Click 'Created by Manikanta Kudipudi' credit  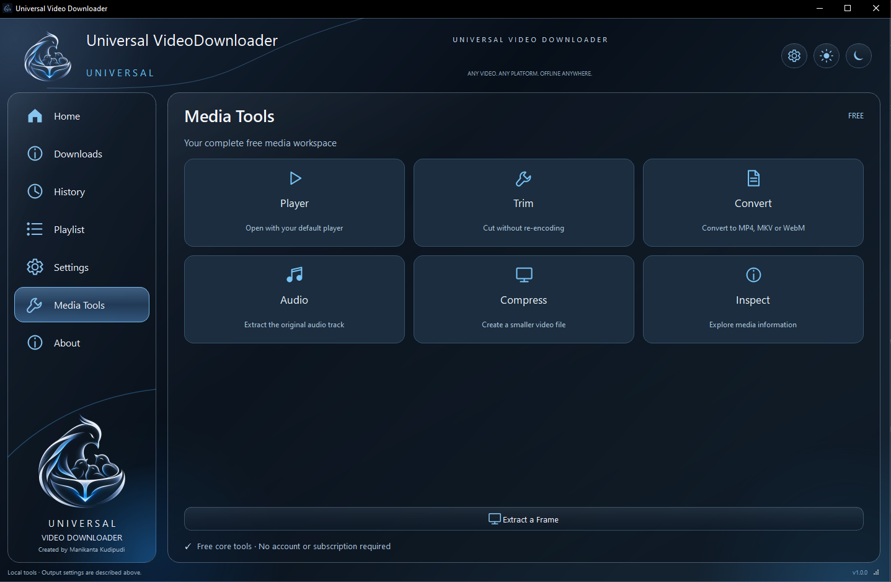(x=82, y=550)
